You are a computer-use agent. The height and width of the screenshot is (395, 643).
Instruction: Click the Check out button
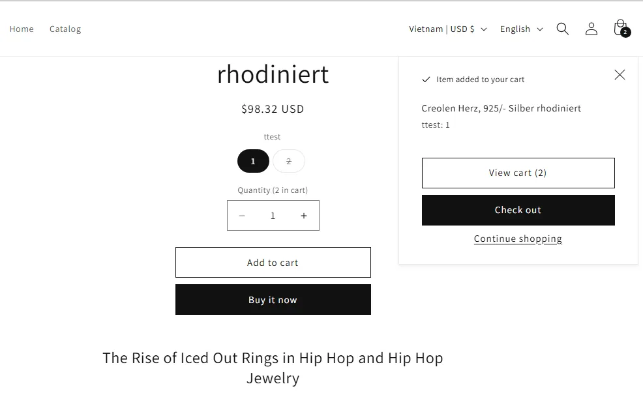(x=518, y=210)
